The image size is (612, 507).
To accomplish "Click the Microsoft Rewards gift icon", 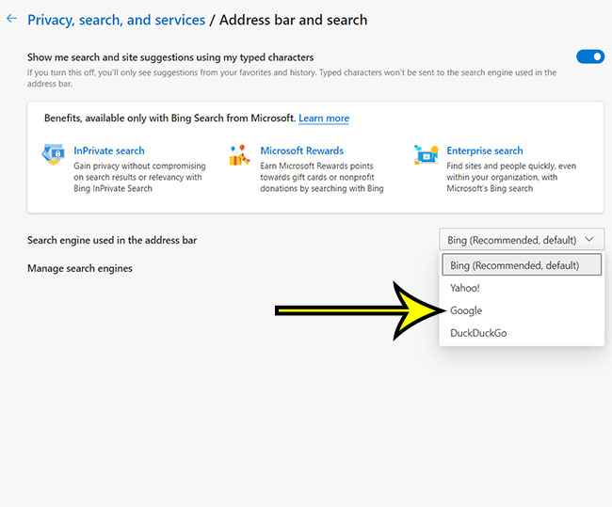I will point(239,155).
